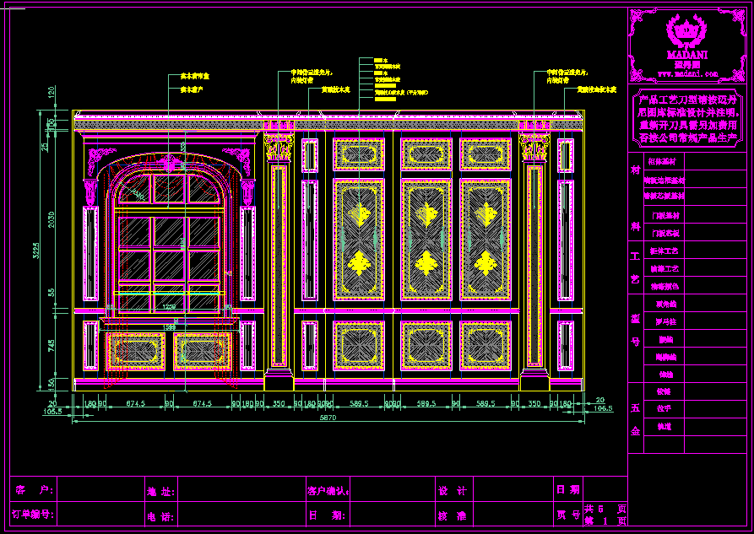This screenshot has width=754, height=534.
Task: Select the 地址 label
Action: [x=160, y=492]
